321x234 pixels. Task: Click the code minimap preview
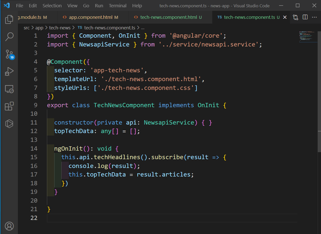click(x=308, y=37)
